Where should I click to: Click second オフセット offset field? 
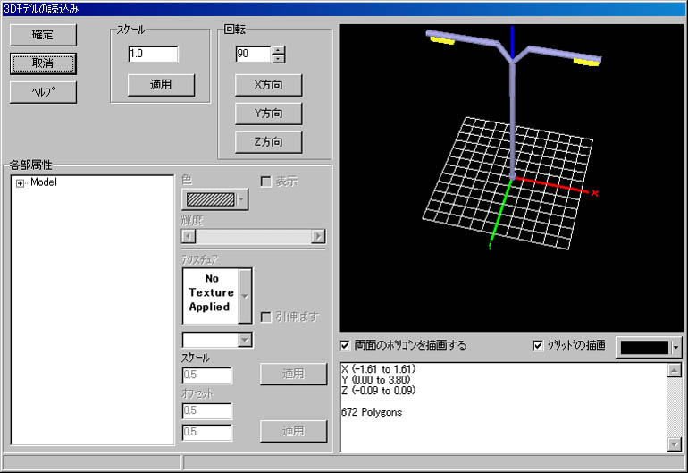point(206,432)
